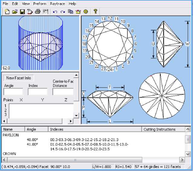Click the New file toolbar icon

(7, 11)
